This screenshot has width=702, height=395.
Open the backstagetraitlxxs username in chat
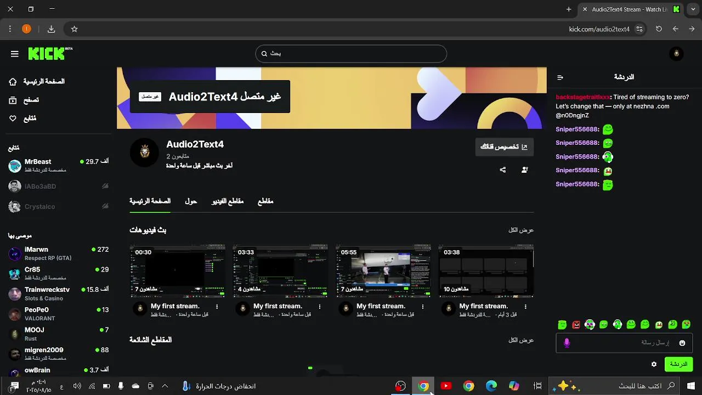[582, 97]
